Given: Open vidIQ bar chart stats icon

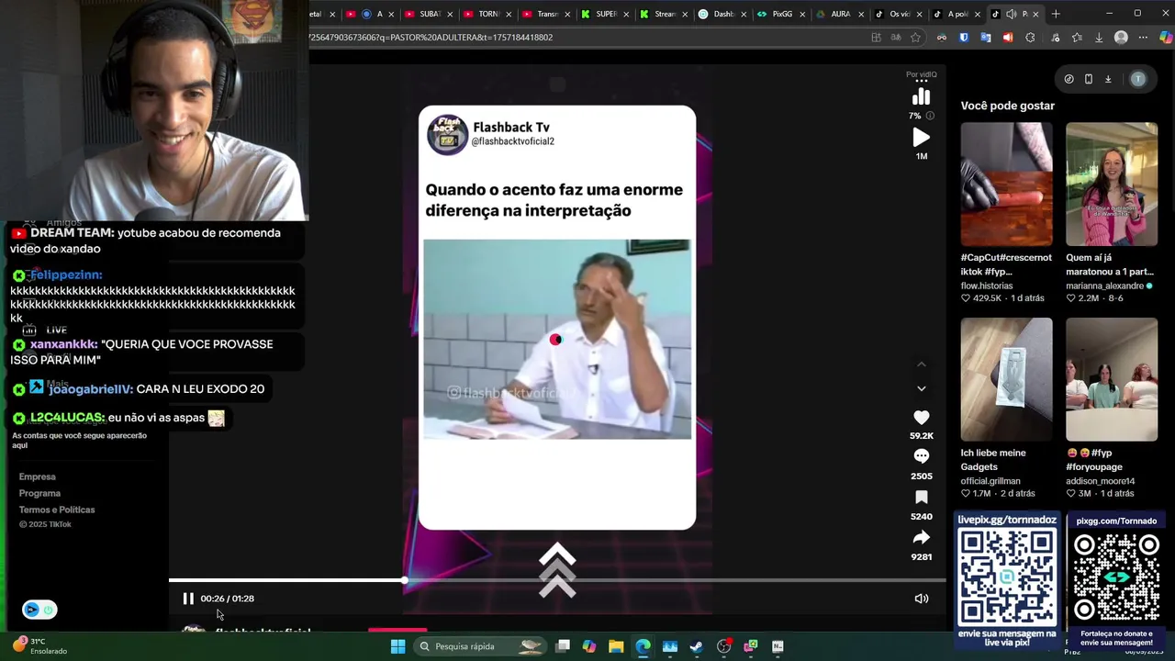Looking at the screenshot, I should tap(921, 97).
